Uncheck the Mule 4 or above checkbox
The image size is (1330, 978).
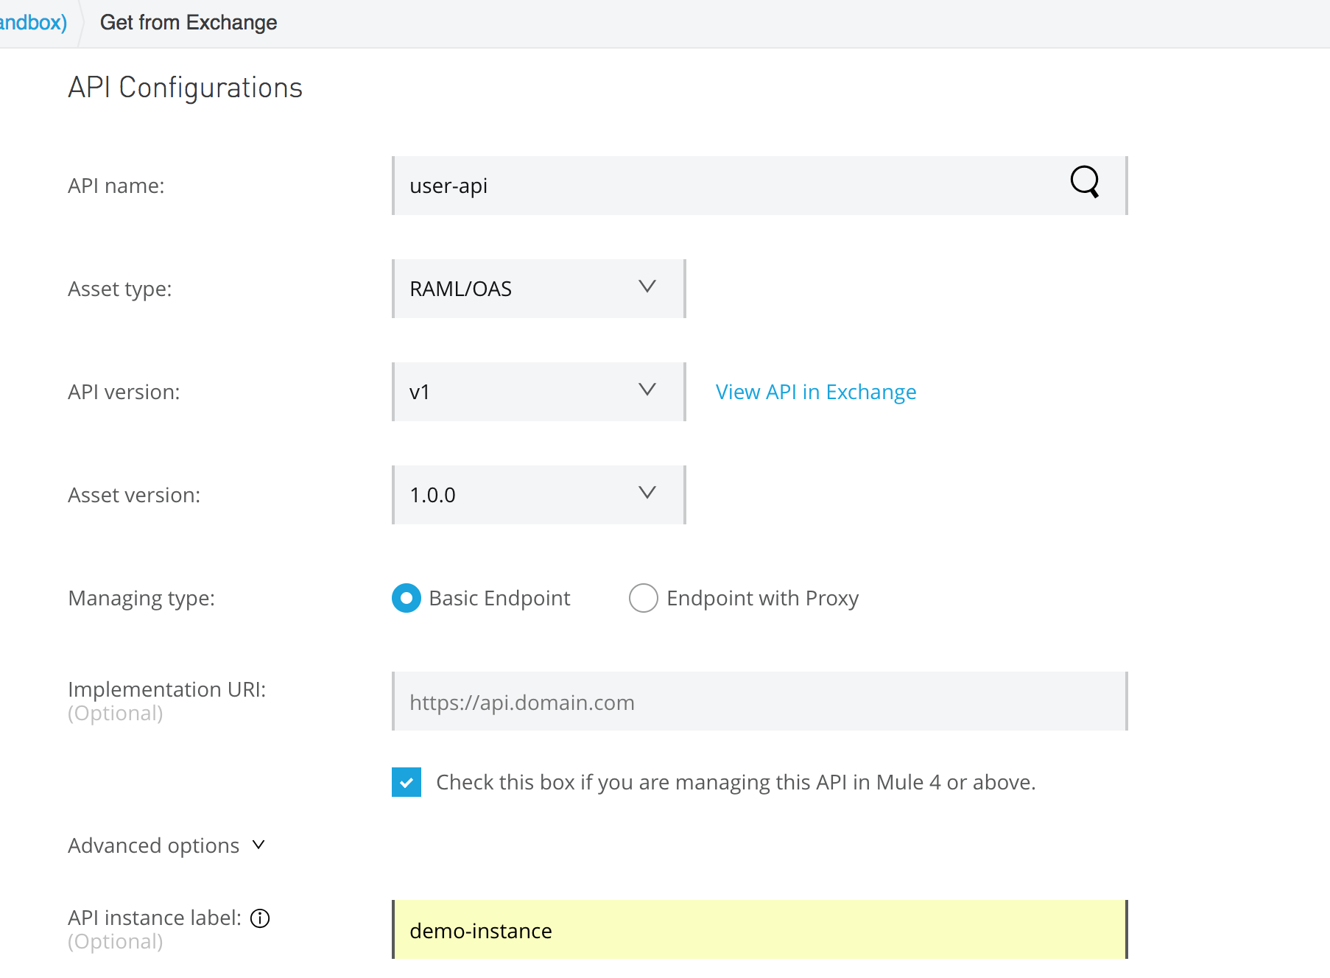click(x=407, y=782)
